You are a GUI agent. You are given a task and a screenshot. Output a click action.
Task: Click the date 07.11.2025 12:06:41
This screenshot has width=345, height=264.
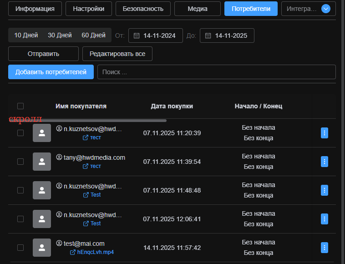tap(172, 219)
